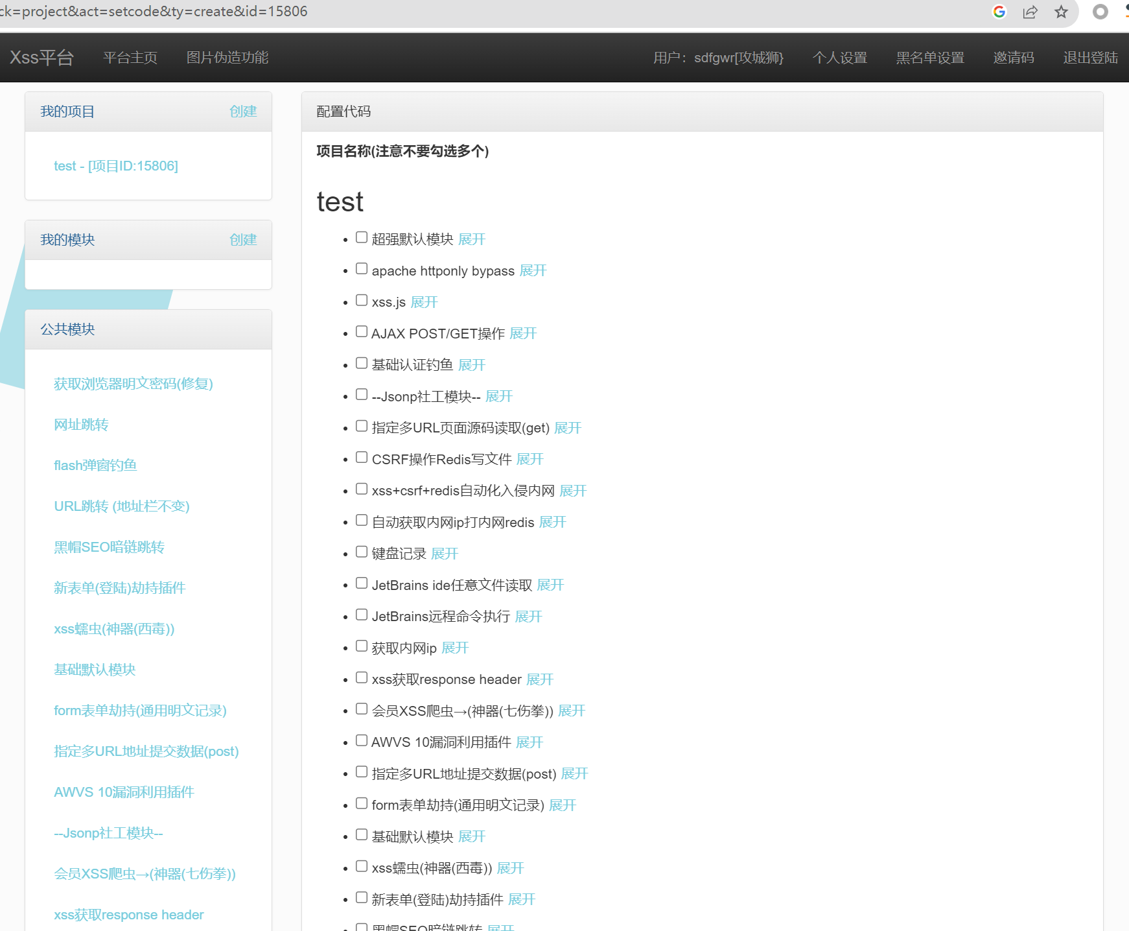This screenshot has width=1129, height=931.
Task: Expand 会员XSS爬虫→(神器(七伤拳)) details
Action: click(x=571, y=711)
